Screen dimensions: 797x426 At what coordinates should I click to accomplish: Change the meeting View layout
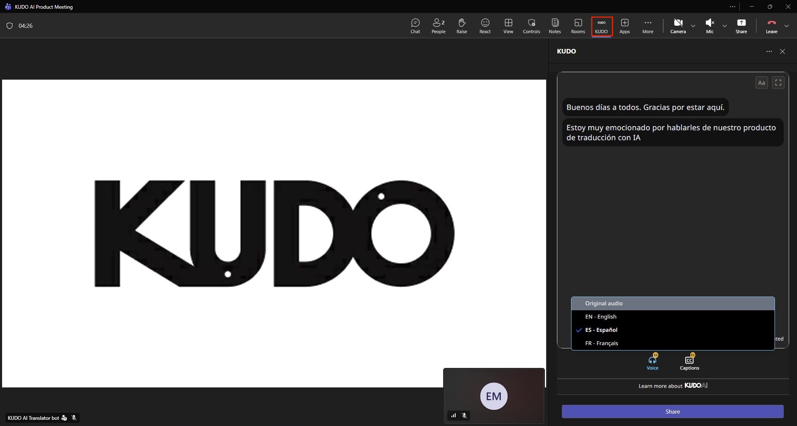click(x=508, y=26)
